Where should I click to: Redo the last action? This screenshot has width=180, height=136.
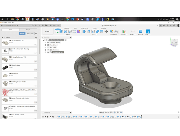(x=58, y=25)
